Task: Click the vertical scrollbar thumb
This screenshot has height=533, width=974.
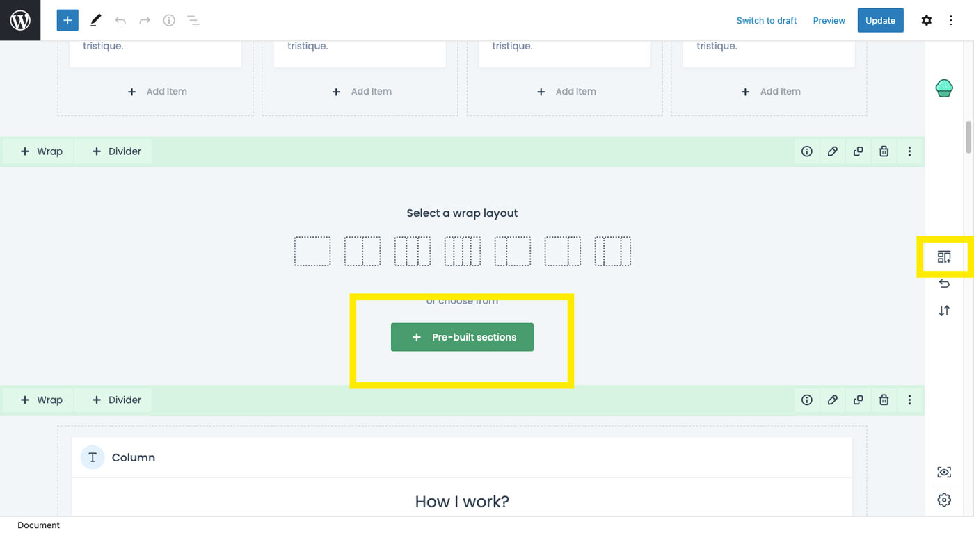Action: click(968, 137)
